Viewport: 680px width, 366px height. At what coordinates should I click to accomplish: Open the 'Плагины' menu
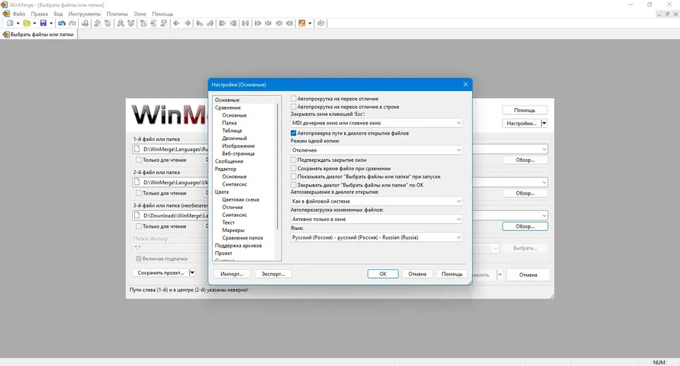tap(117, 14)
